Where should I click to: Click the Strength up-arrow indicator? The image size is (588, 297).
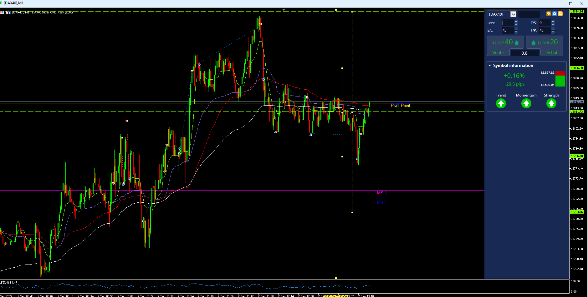551,103
